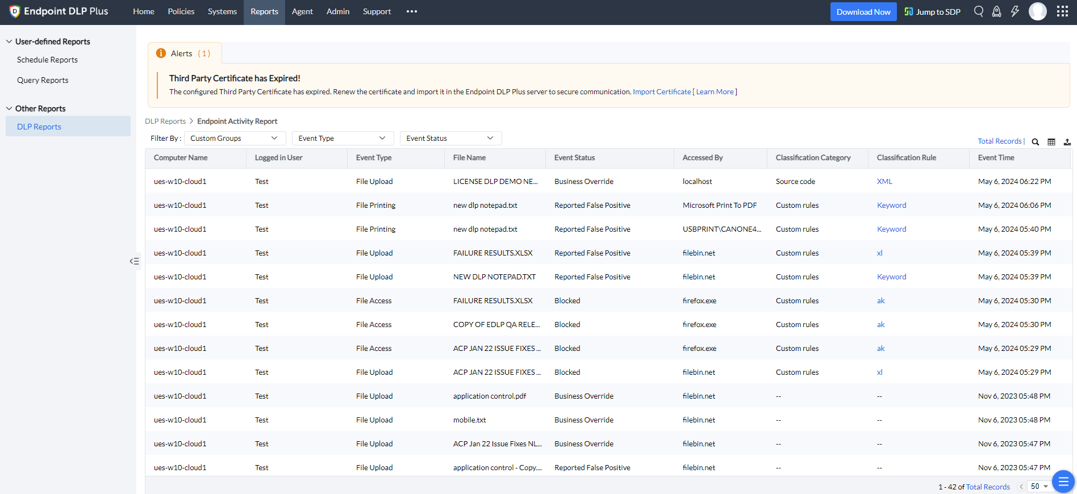Click Jump to SDP
The height and width of the screenshot is (494, 1077).
932,12
